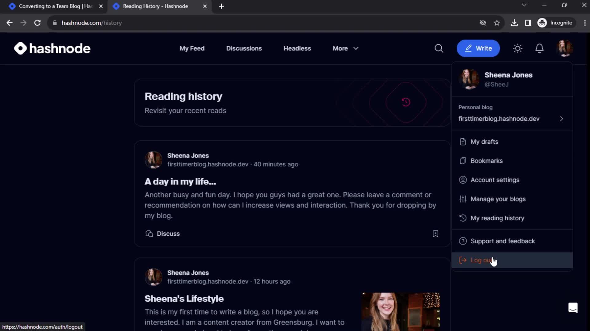Click tracking protection eye icon
Image resolution: width=590 pixels, height=331 pixels.
[x=483, y=23]
